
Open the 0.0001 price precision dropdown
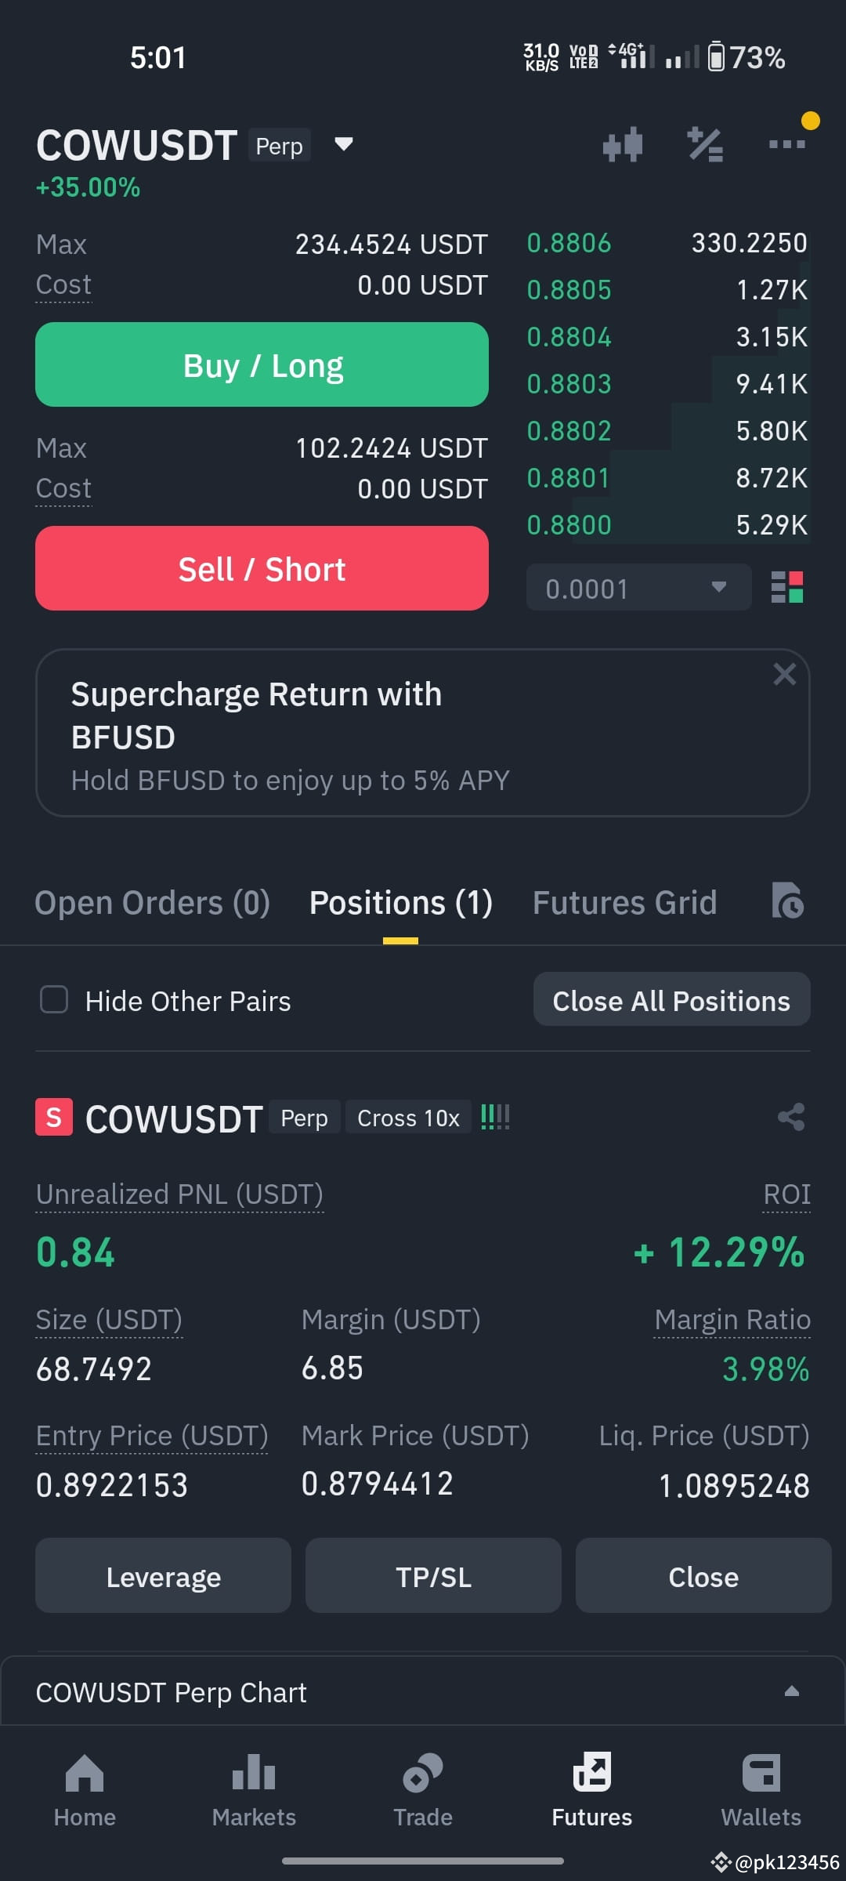click(638, 587)
